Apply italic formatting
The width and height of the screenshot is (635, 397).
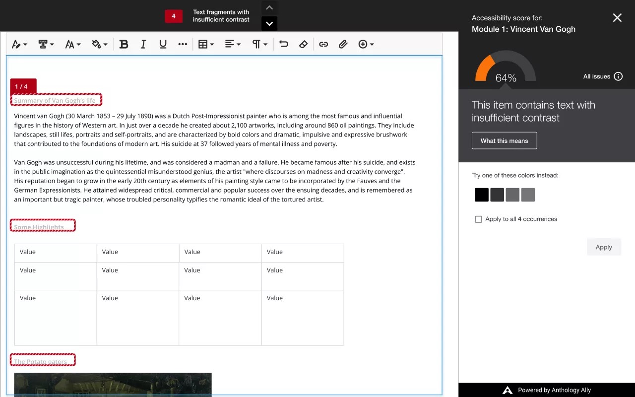click(143, 44)
